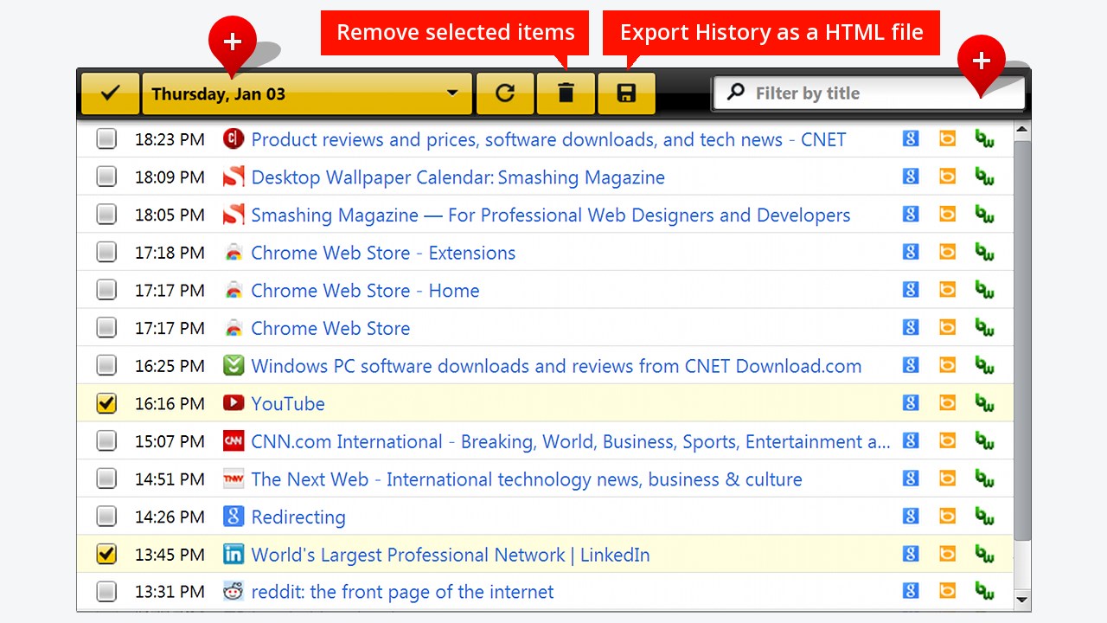Click the blue Google icon in the LinkedIn row
This screenshot has width=1107, height=623.
tap(911, 554)
